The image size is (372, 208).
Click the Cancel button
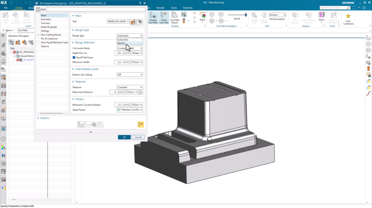(138, 137)
